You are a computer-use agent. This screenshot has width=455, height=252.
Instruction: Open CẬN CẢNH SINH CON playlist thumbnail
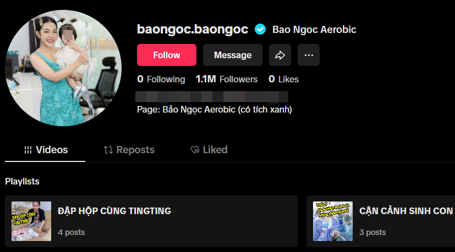coord(333,221)
